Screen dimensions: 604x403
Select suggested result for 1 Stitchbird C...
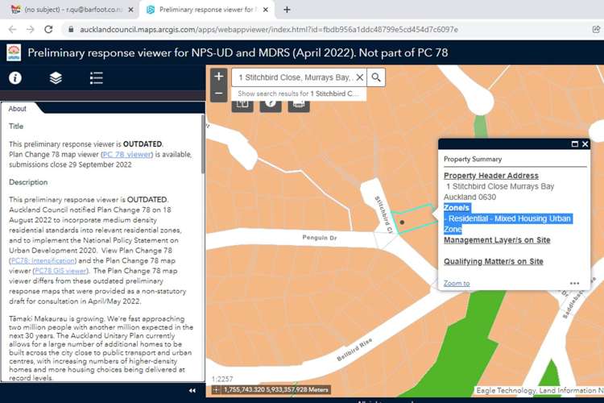[298, 93]
